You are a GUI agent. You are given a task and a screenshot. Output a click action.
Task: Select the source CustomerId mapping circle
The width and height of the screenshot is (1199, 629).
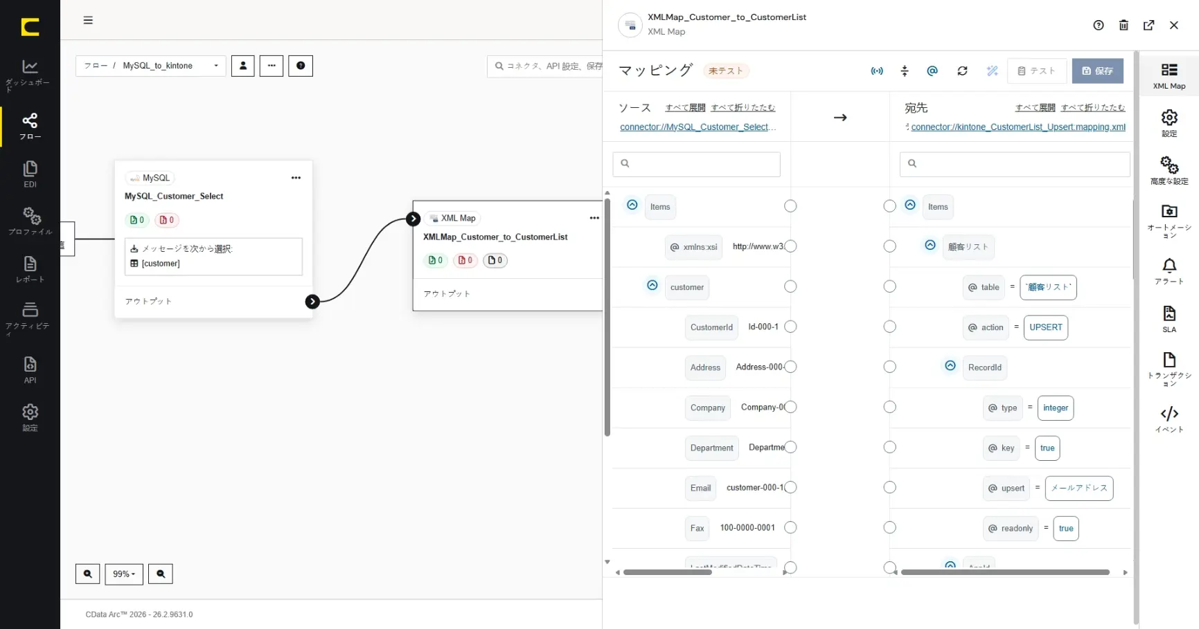790,327
